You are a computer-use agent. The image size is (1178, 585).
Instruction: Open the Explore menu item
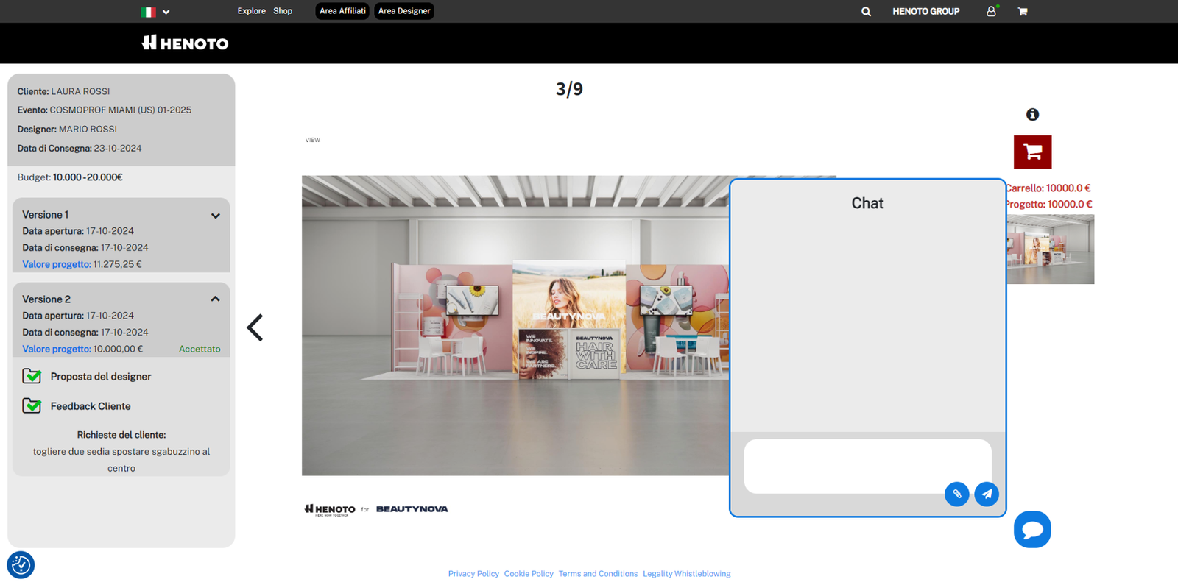pyautogui.click(x=251, y=11)
